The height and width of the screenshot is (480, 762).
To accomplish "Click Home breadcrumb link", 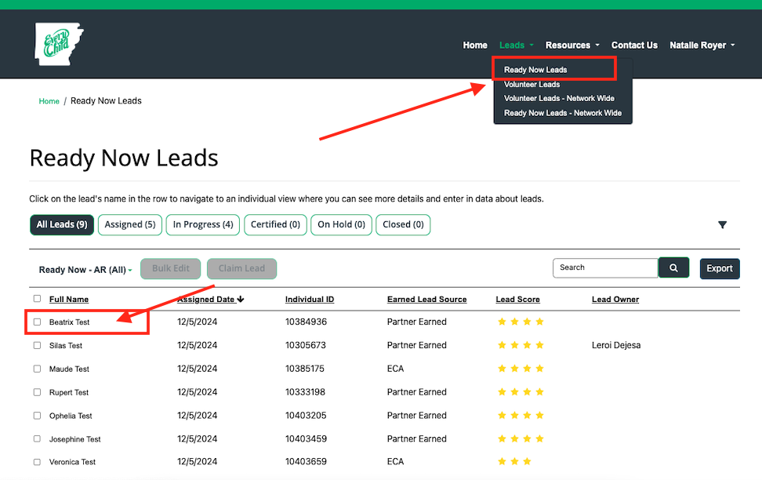I will tap(49, 101).
